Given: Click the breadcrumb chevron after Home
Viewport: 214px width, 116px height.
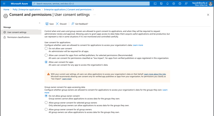Looking at the screenshot, I should 11,10.
